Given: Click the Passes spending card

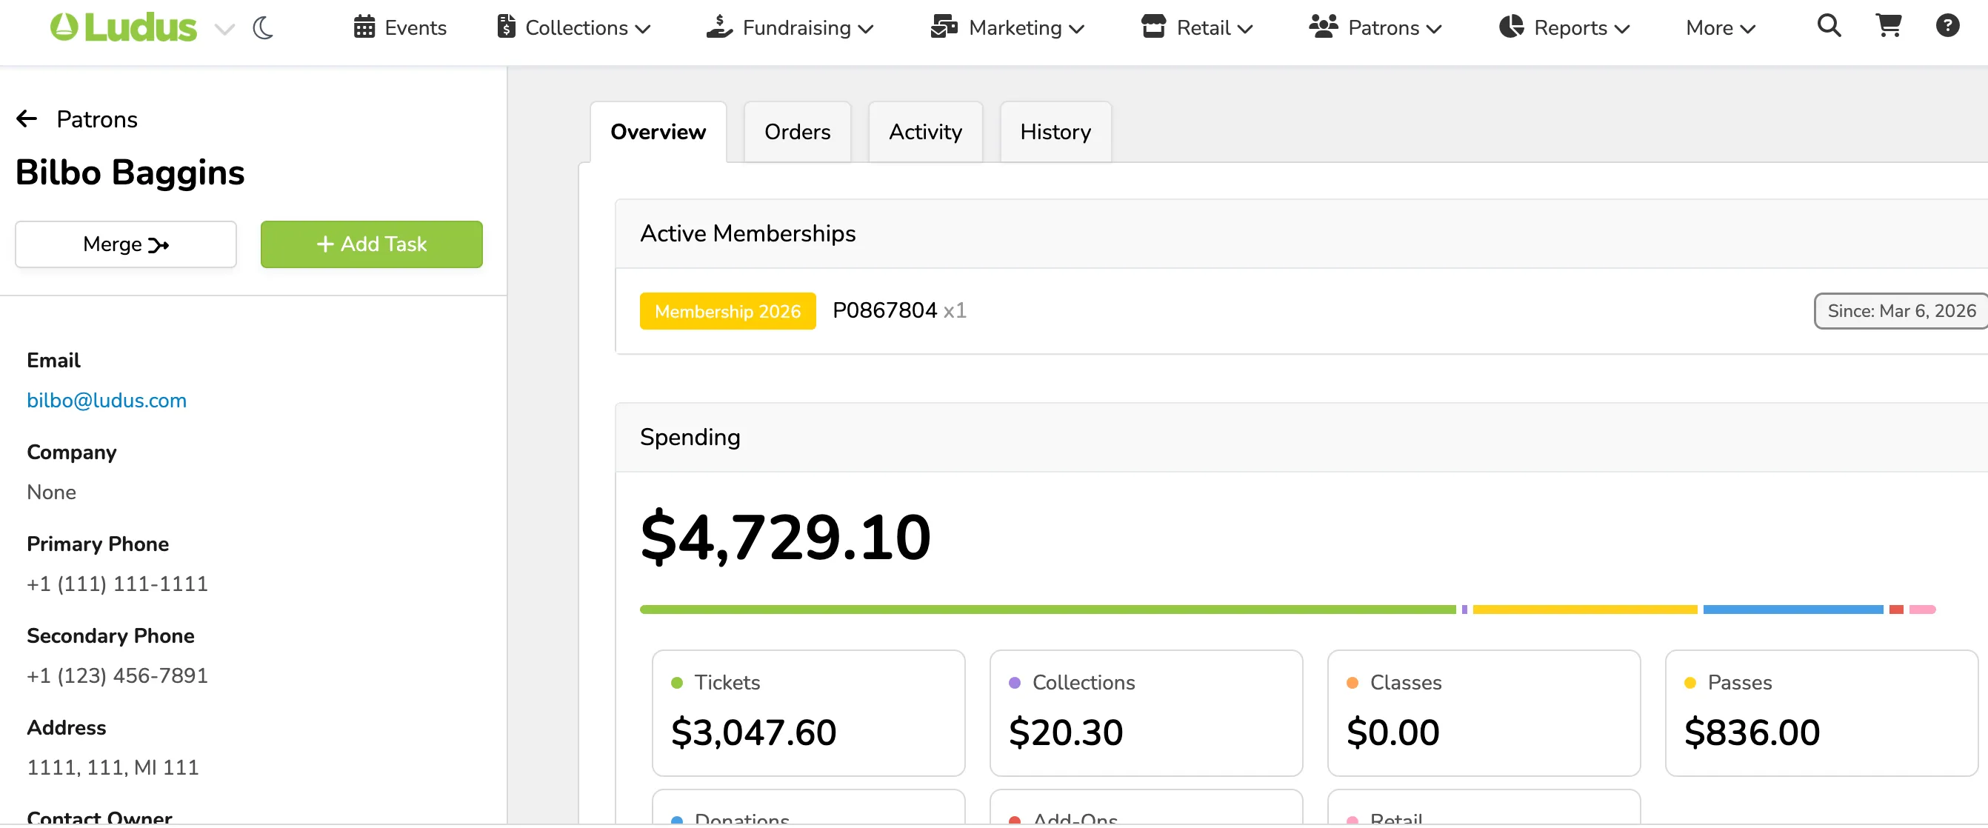Looking at the screenshot, I should (x=1821, y=713).
